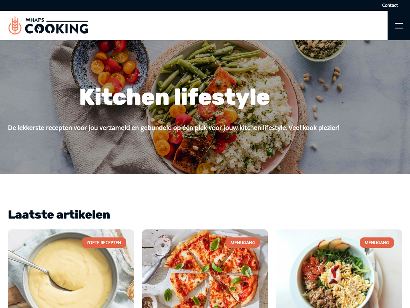The width and height of the screenshot is (410, 308).
Task: Open the sliced pizza article thumbnail
Action: point(205,269)
